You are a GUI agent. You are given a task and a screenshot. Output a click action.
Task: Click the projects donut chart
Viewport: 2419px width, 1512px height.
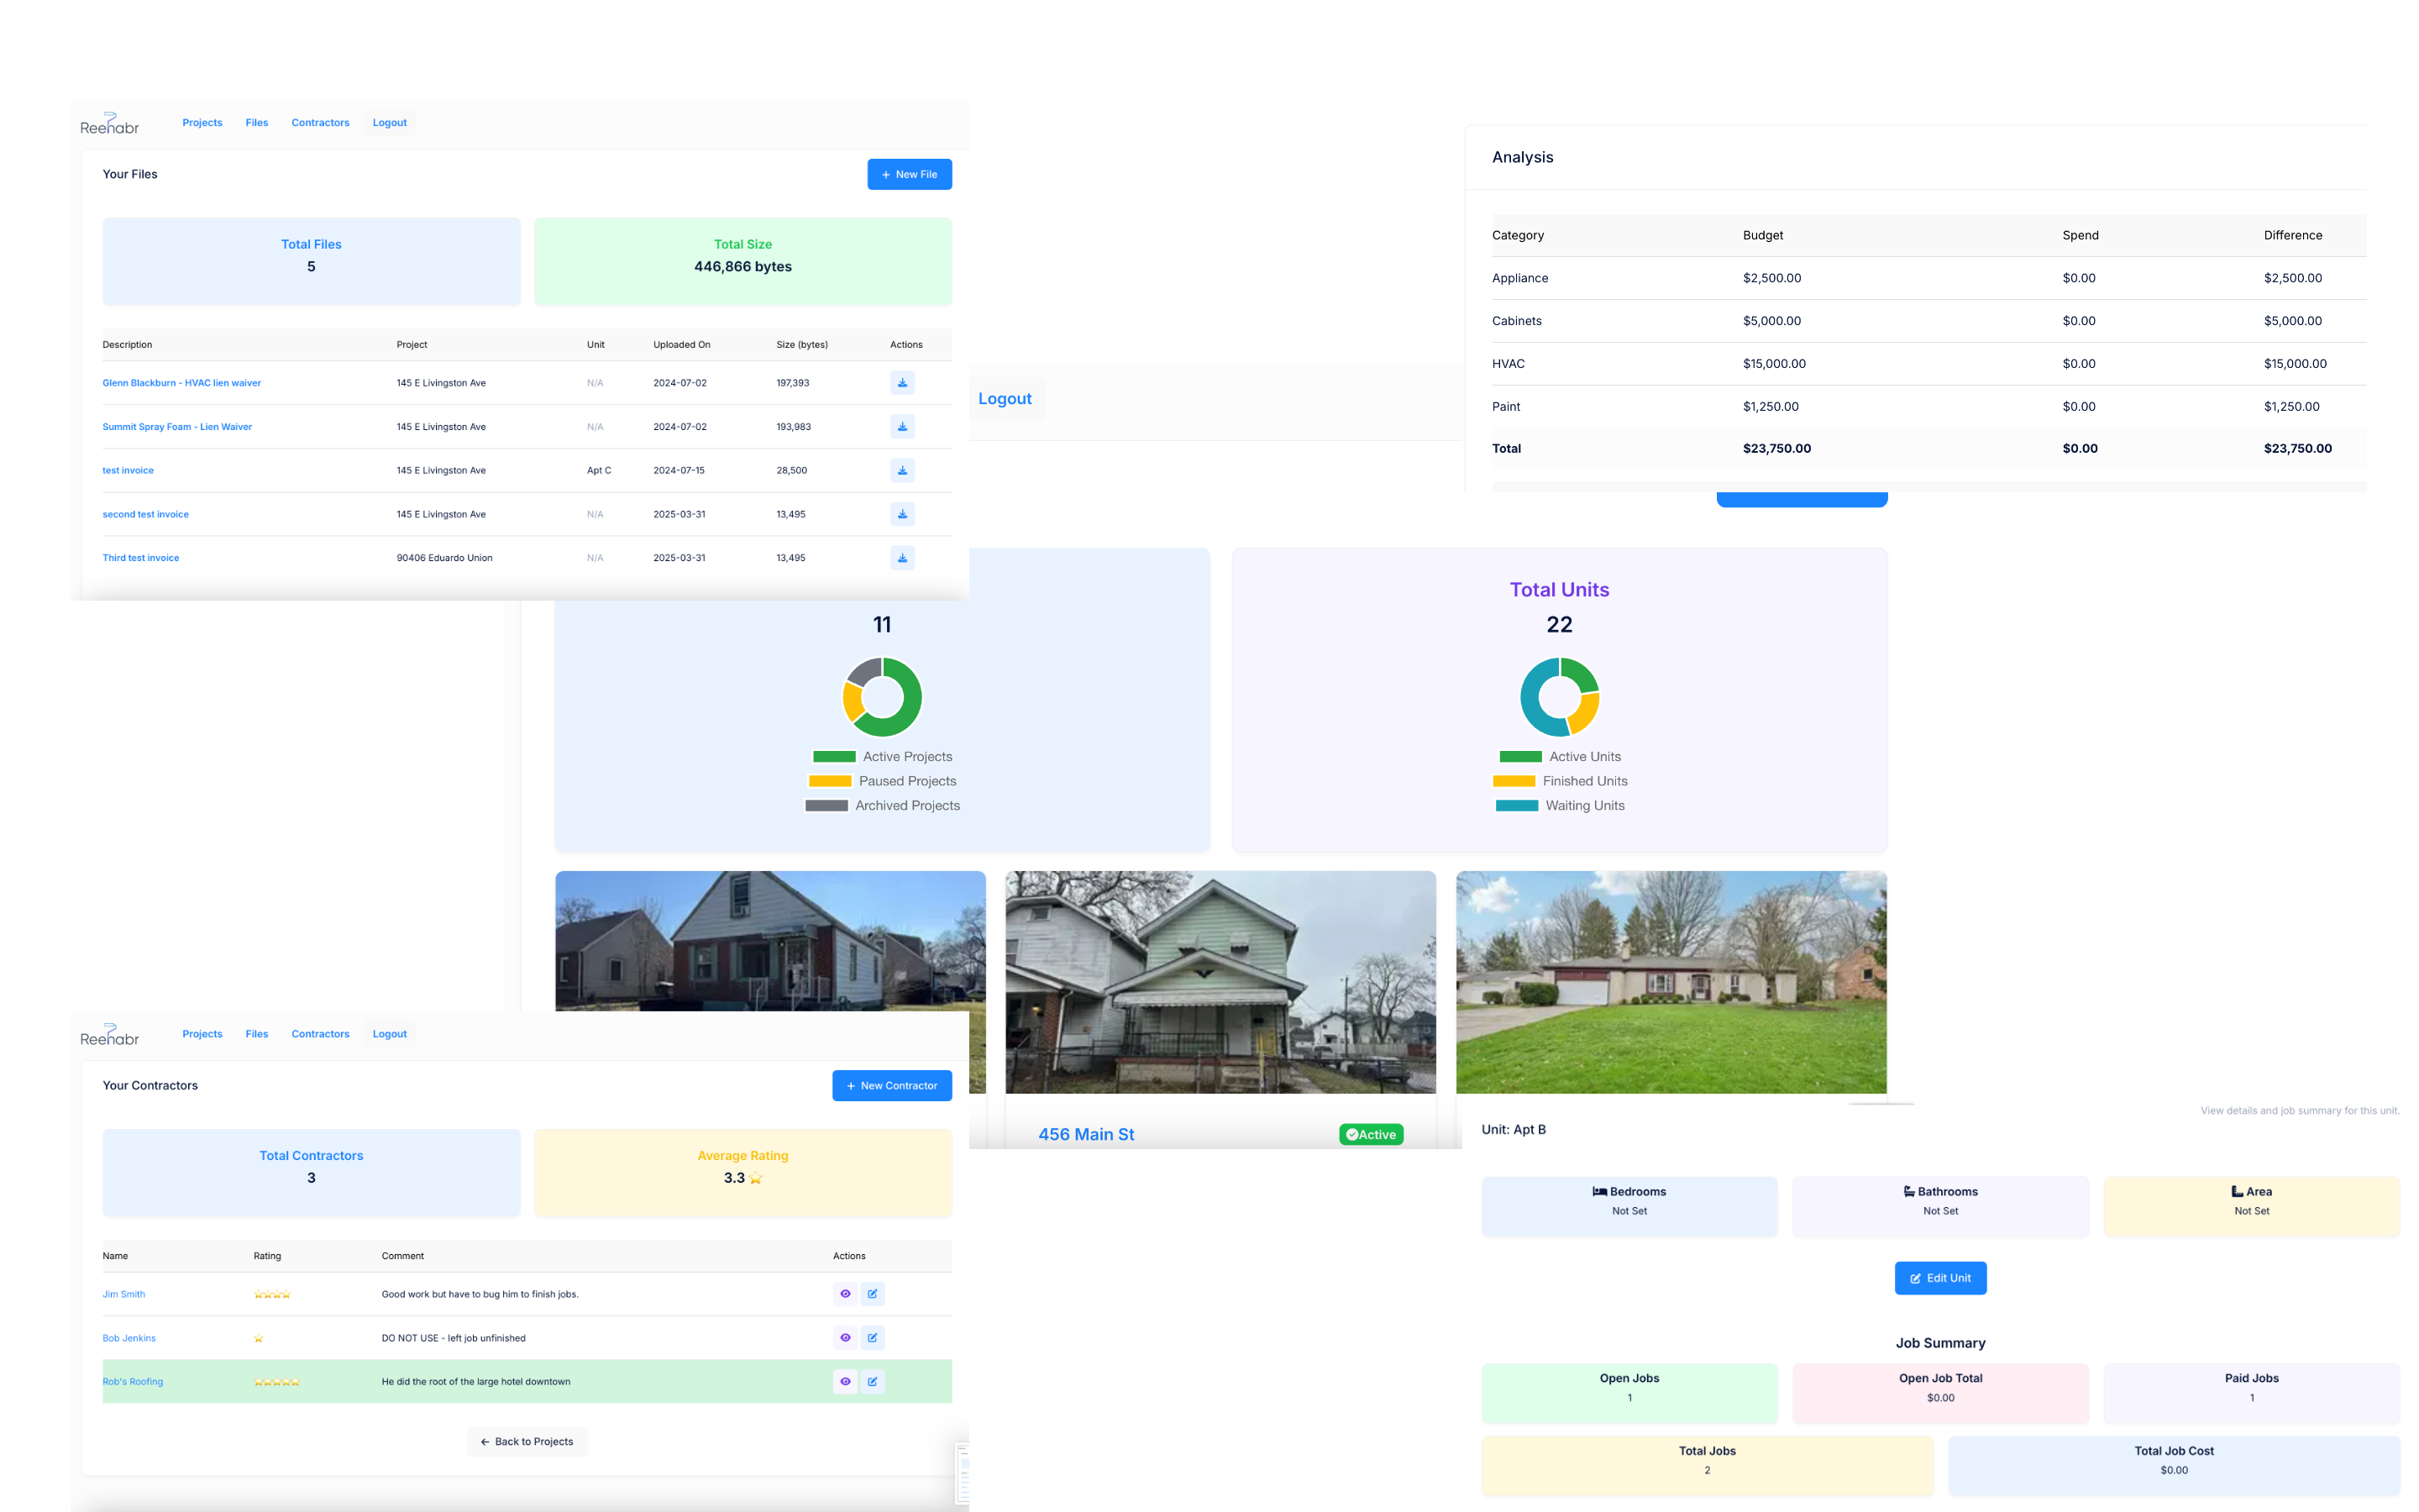(882, 697)
